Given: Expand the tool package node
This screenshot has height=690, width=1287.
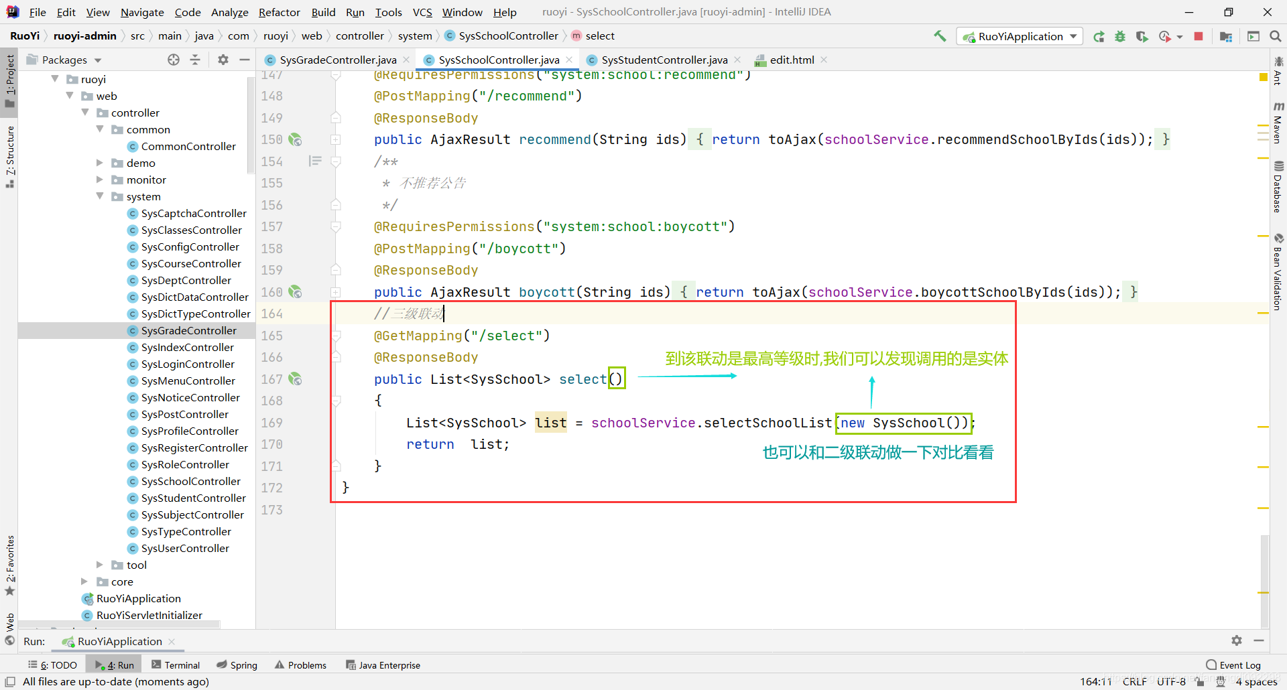Looking at the screenshot, I should pyautogui.click(x=100, y=565).
